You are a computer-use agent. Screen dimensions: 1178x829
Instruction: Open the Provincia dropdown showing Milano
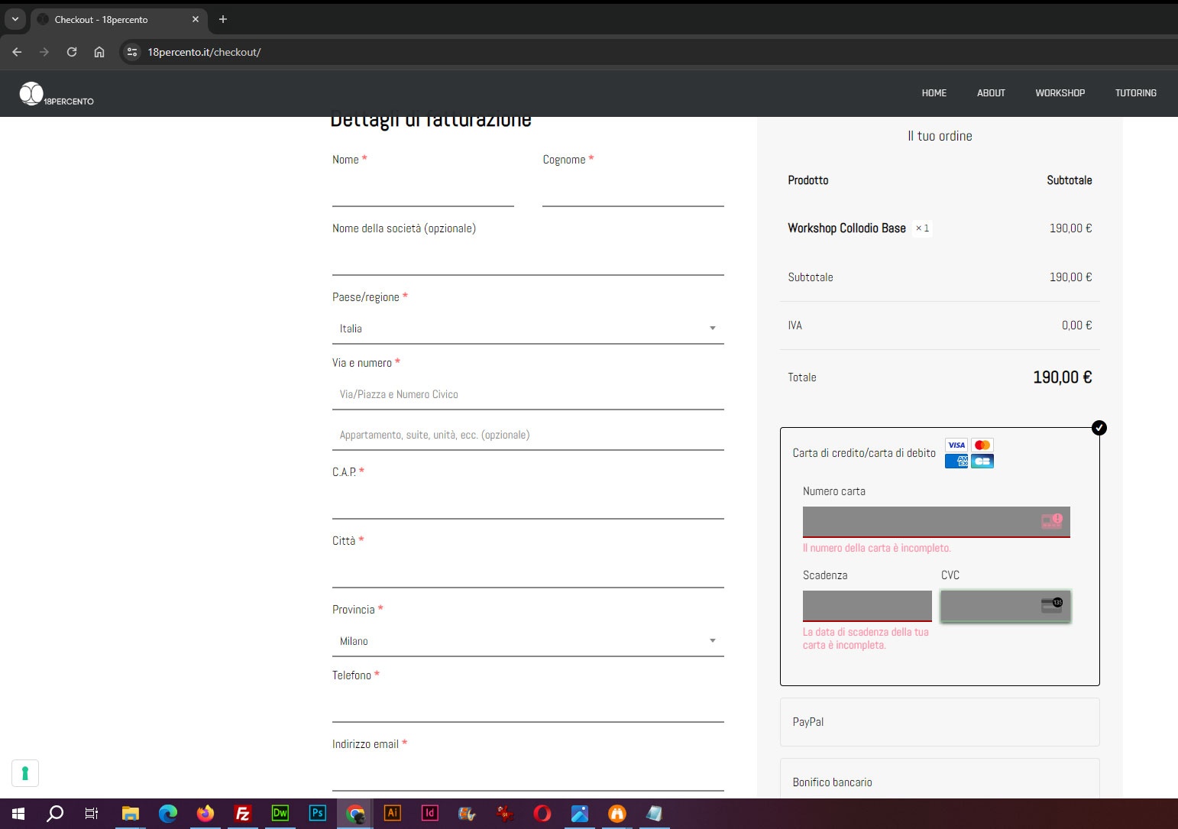coord(528,641)
